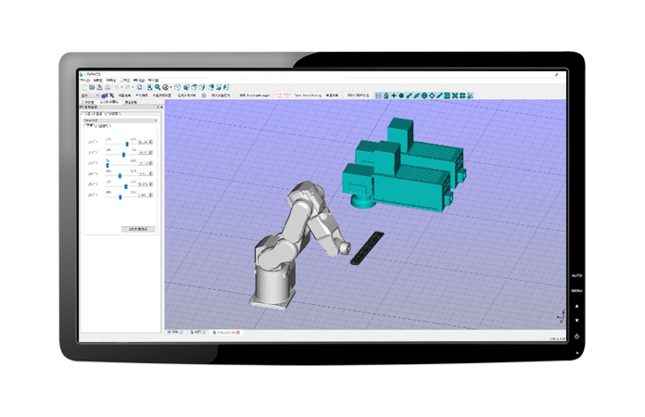Image resolution: width=645 pixels, height=417 pixels.
Task: Click the fourth joint value input field
Action: click(x=144, y=173)
